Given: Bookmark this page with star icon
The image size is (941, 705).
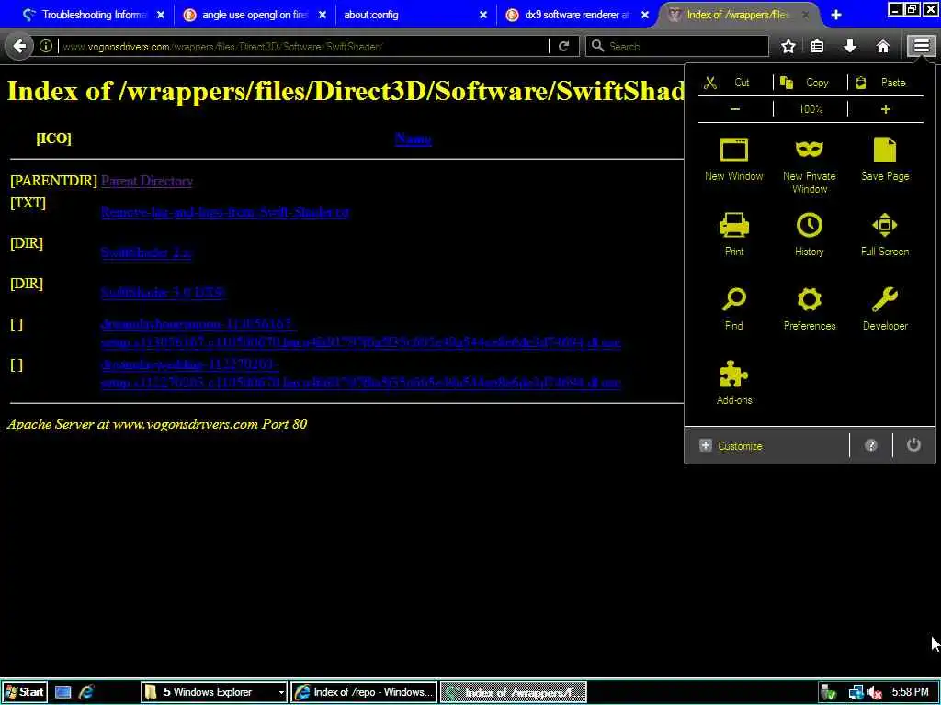Looking at the screenshot, I should (x=788, y=46).
